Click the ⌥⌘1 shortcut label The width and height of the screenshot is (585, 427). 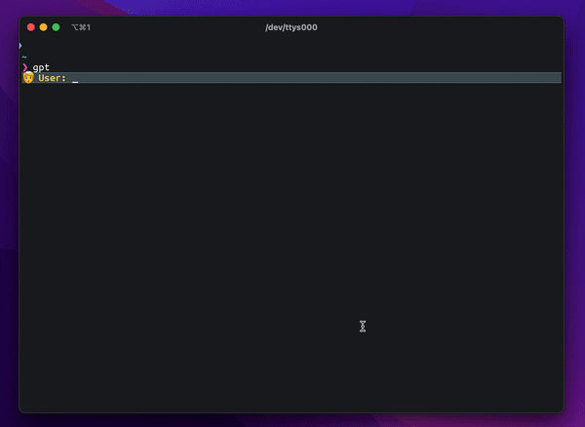click(81, 27)
